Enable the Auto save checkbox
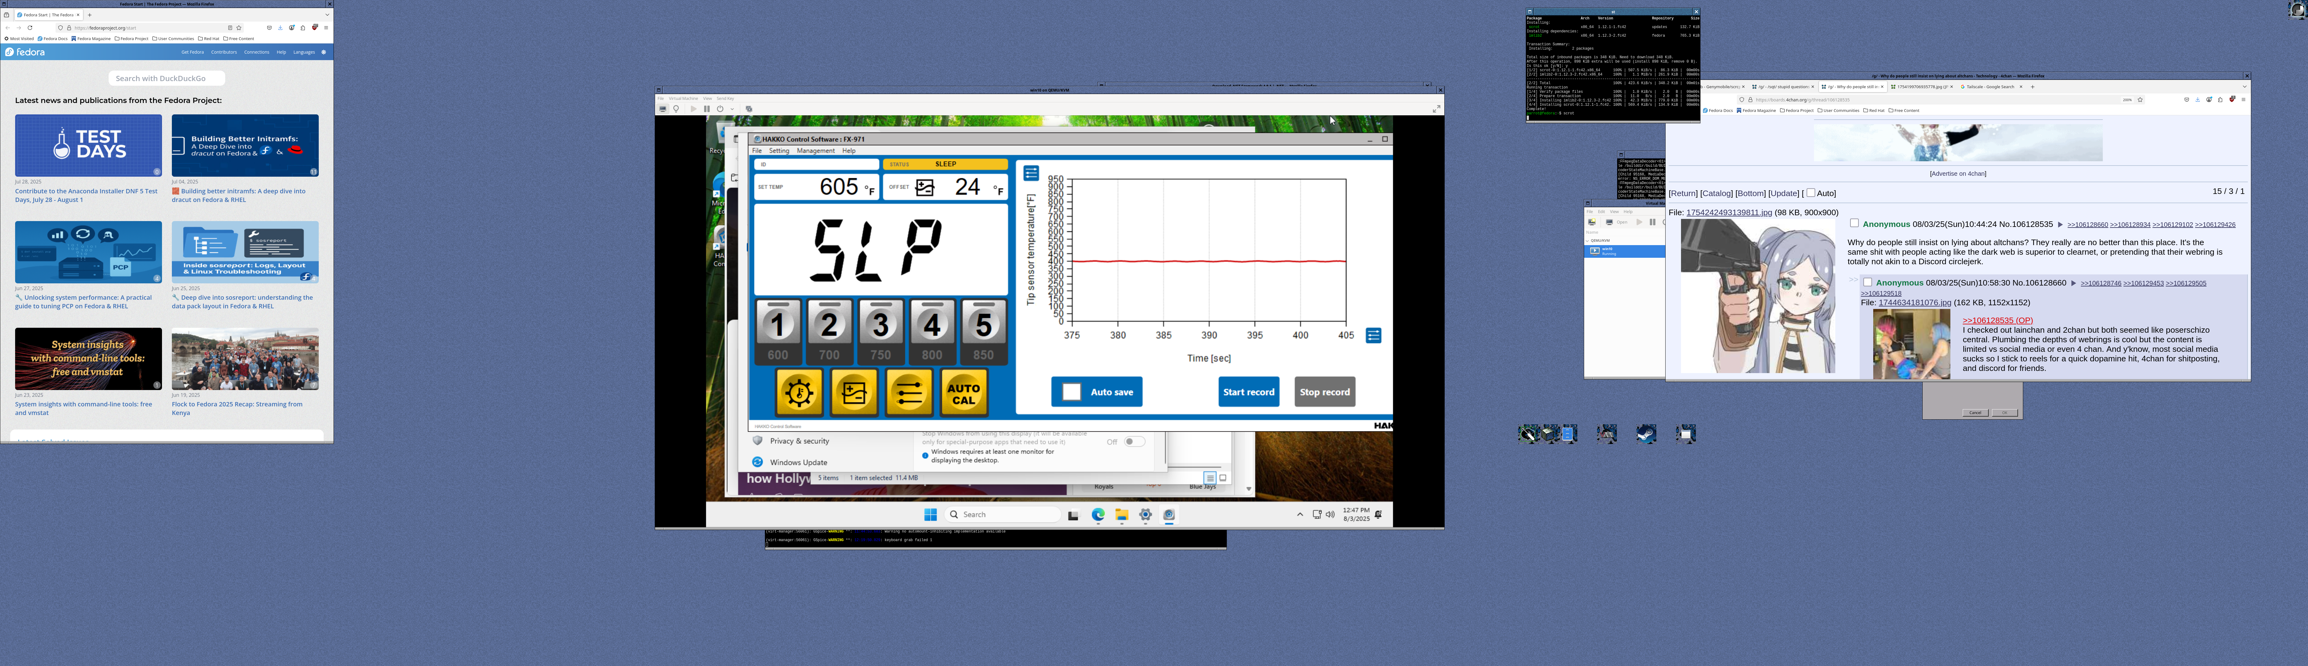The width and height of the screenshot is (2308, 666). (x=1072, y=392)
